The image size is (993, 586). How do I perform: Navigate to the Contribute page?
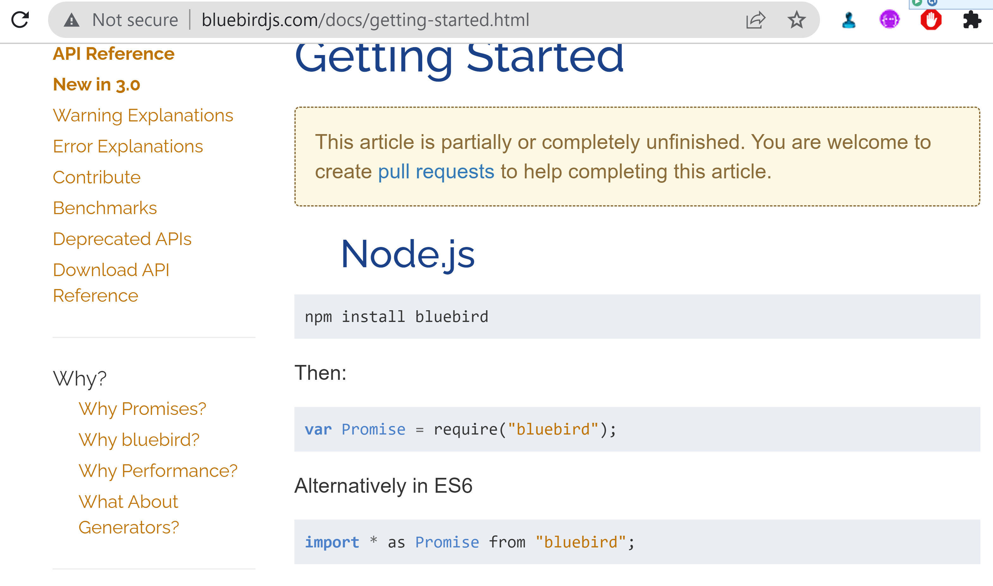(97, 177)
